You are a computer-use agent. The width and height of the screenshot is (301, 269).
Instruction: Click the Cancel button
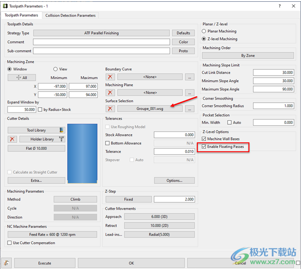[241, 263]
